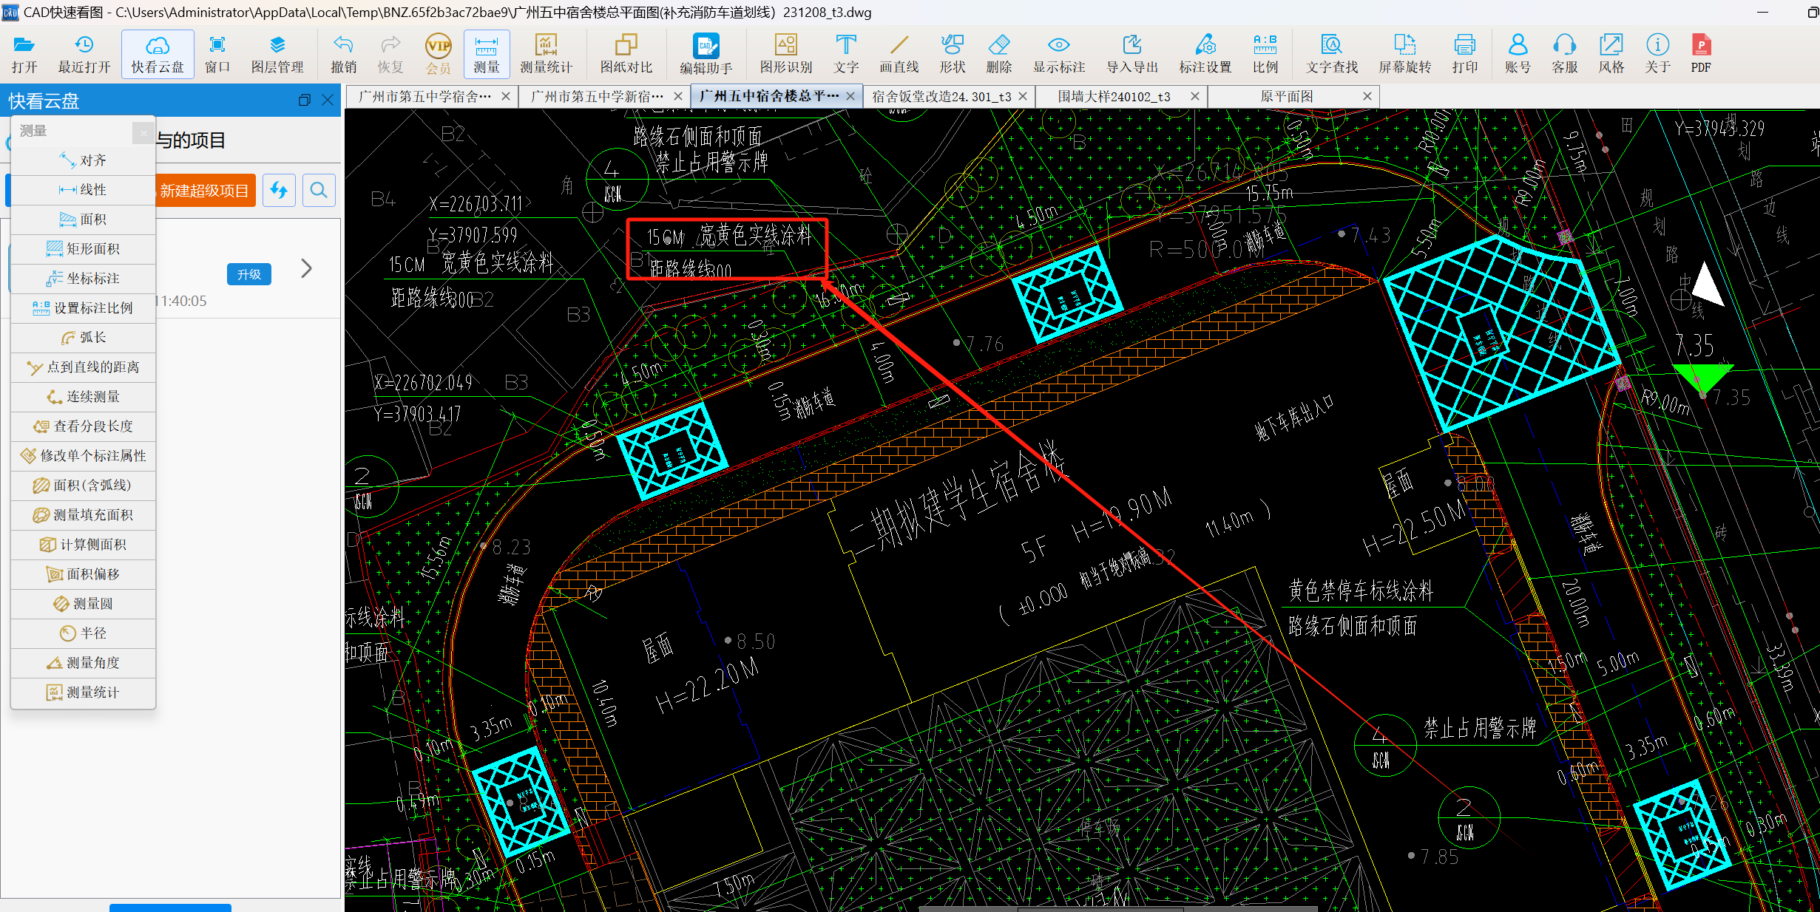Screen dimensions: 1820x912
Task: Click the 窗口 window icon
Action: point(217,54)
